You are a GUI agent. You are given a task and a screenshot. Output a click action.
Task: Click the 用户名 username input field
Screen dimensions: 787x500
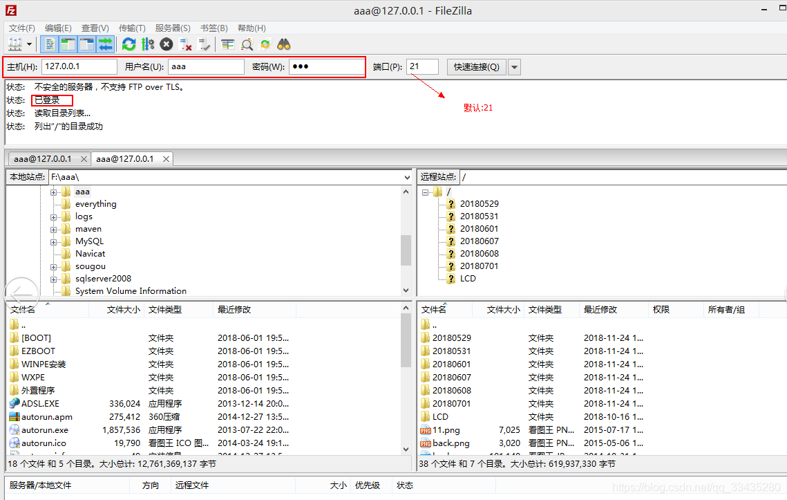206,66
